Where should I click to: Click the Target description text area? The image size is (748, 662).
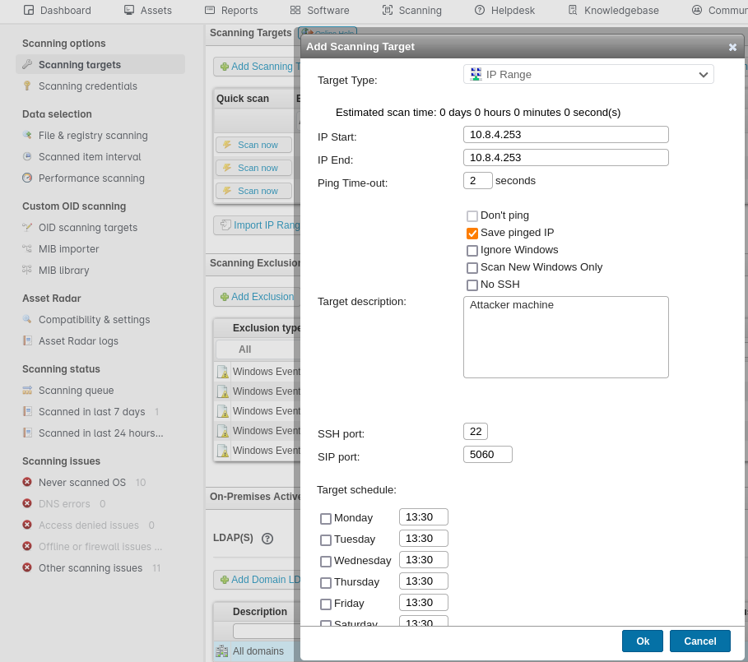coord(566,337)
